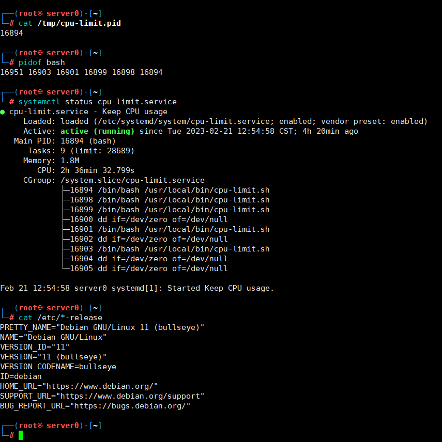
Task: Select the dd process line with PID 16900
Action: 145,219
